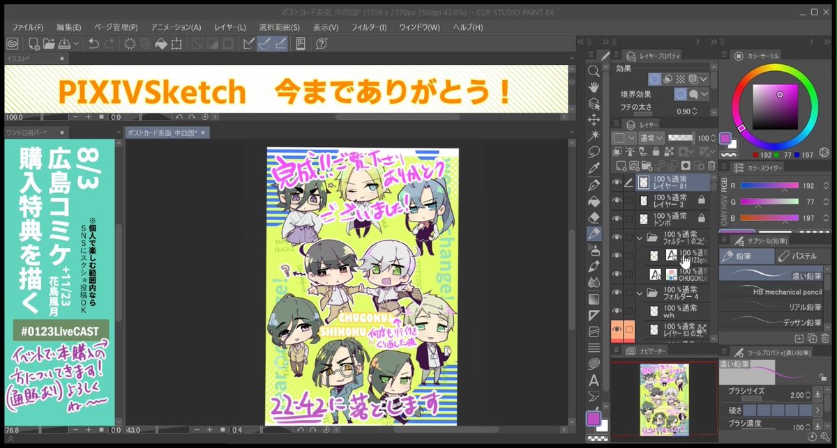
Task: Create a new file from command bar
Action: pyautogui.click(x=33, y=44)
